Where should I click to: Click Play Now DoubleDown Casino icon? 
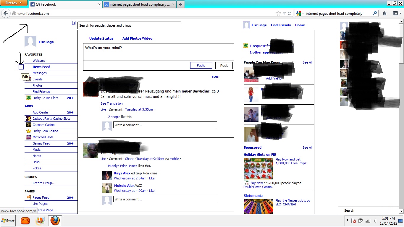click(246, 183)
